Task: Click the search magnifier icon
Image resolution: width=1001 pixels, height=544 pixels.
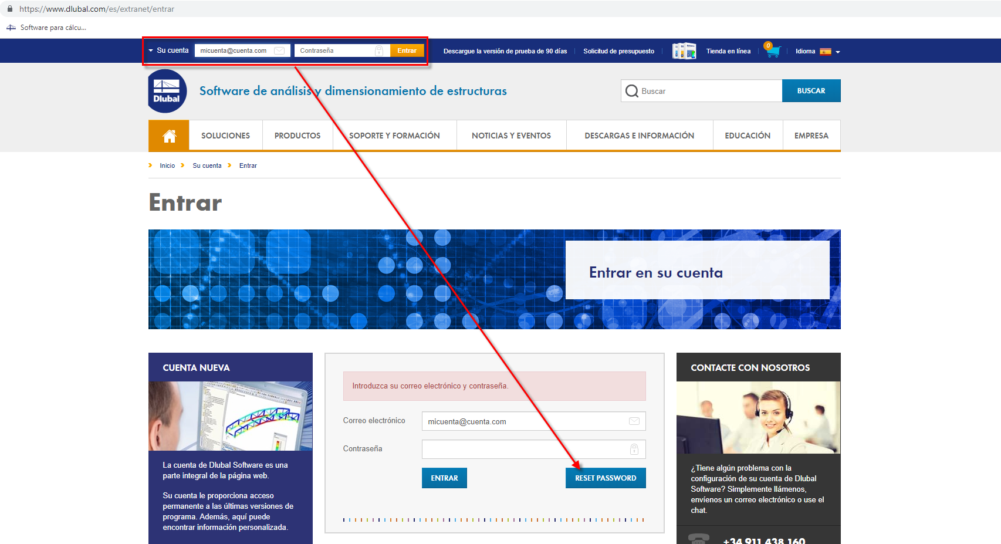Action: (632, 91)
